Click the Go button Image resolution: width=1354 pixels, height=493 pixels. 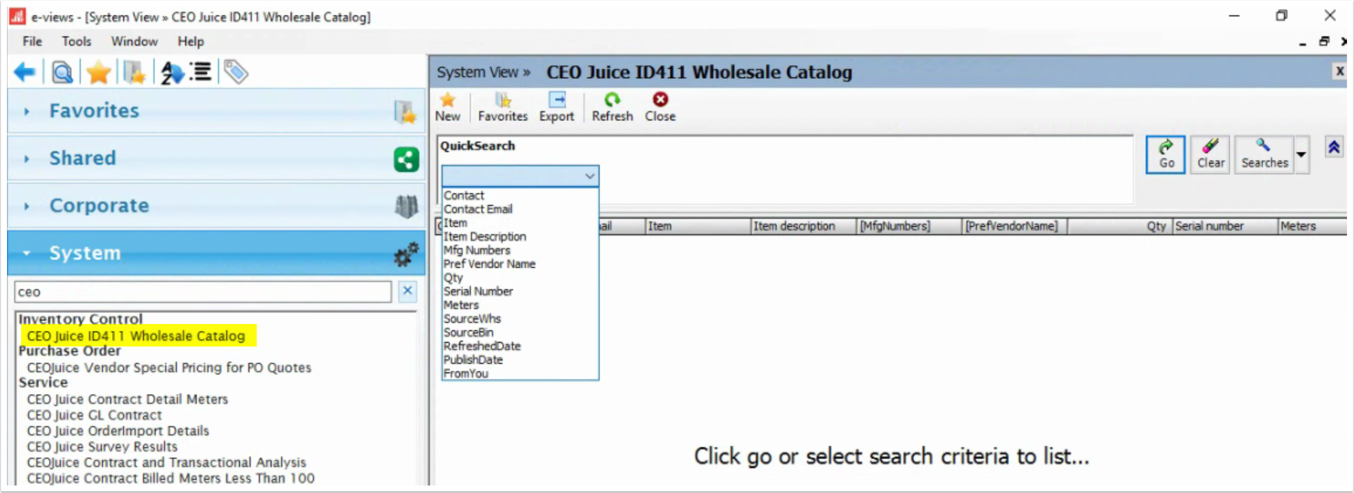point(1165,155)
